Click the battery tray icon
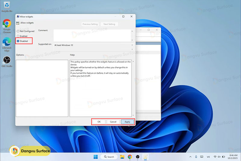241x161 pixels. point(224,157)
